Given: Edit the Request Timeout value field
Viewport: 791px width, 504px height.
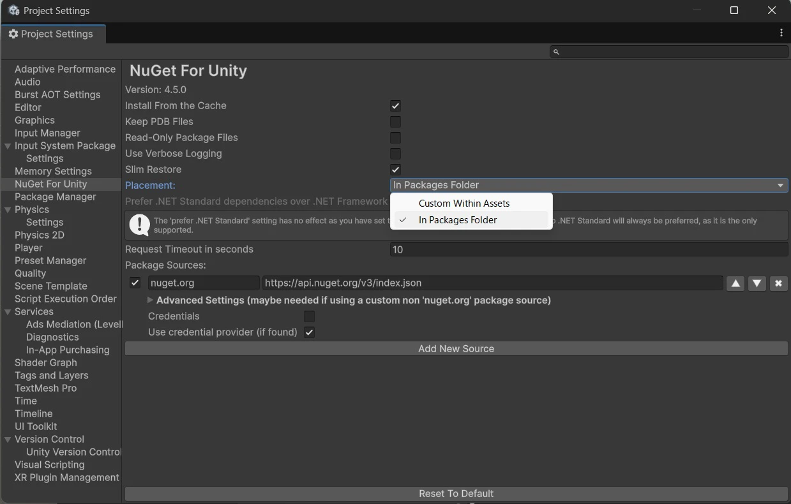Looking at the screenshot, I should [x=589, y=249].
